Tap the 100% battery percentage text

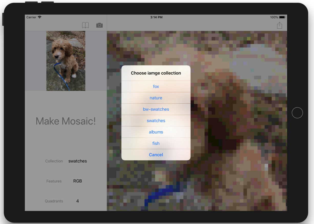(x=274, y=17)
